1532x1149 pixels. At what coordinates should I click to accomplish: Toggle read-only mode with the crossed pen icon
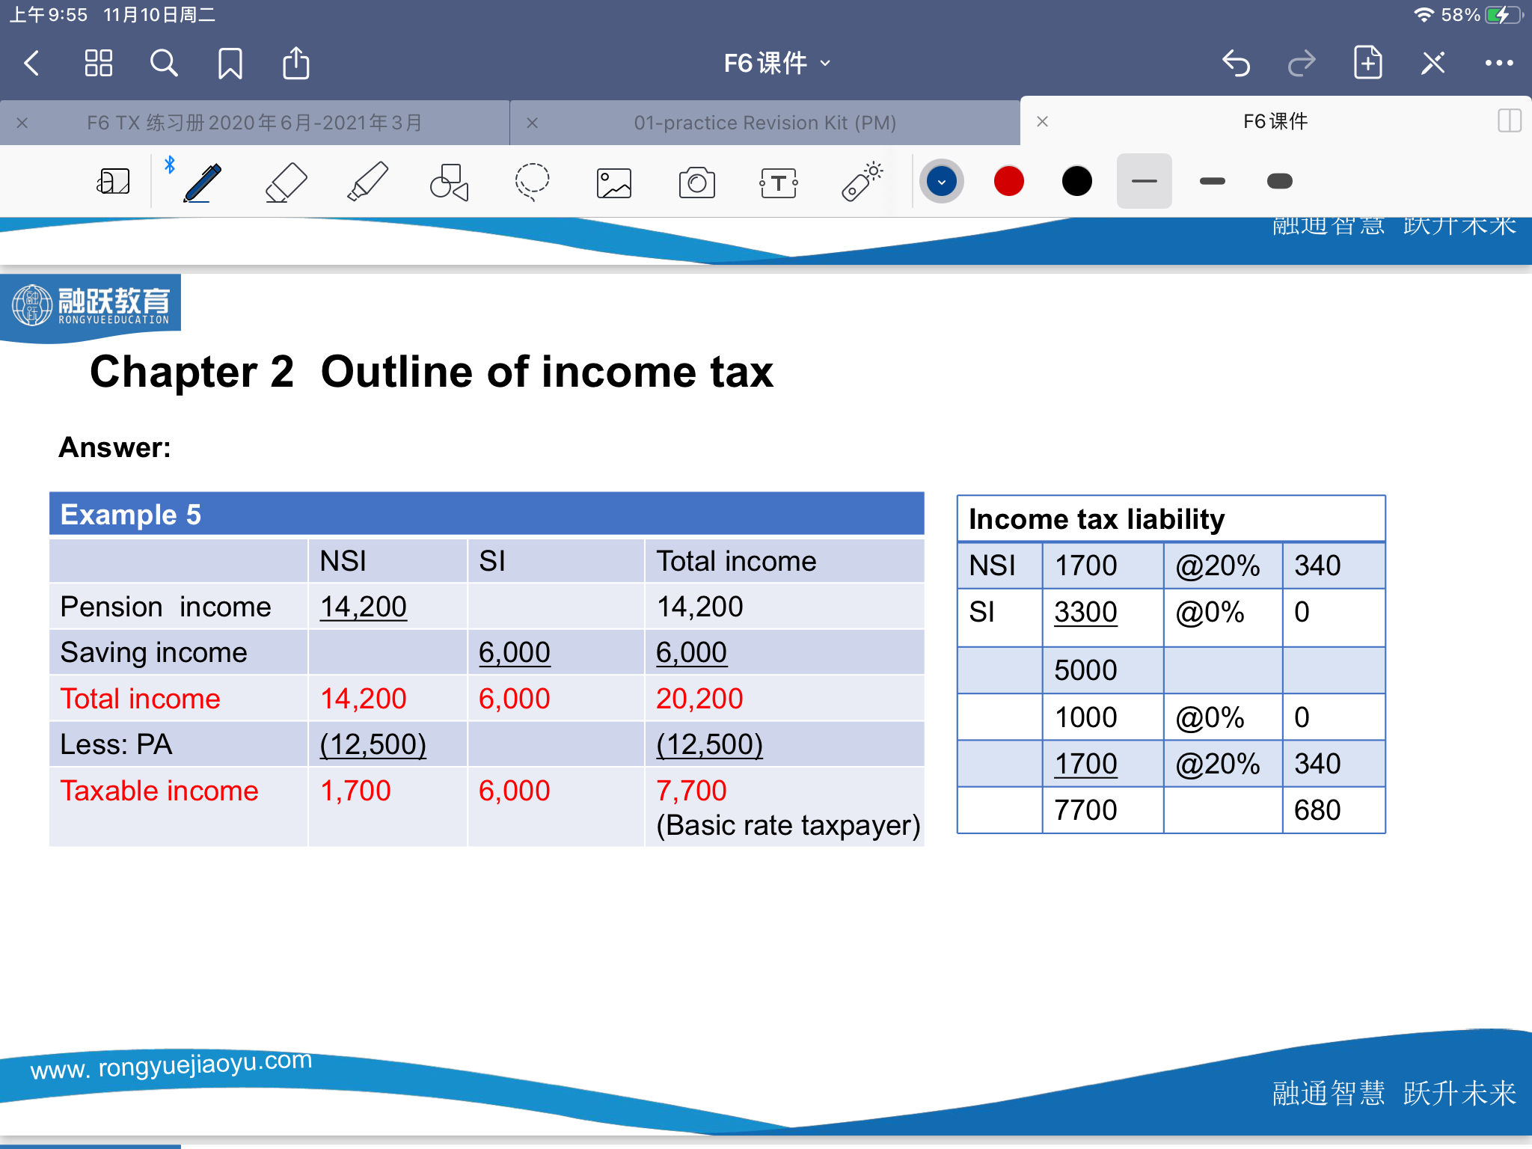[x=1433, y=64]
